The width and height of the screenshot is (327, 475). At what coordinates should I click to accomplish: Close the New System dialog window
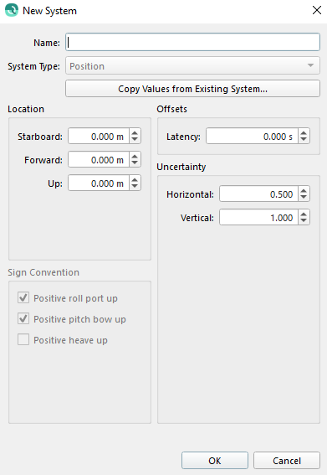point(317,10)
